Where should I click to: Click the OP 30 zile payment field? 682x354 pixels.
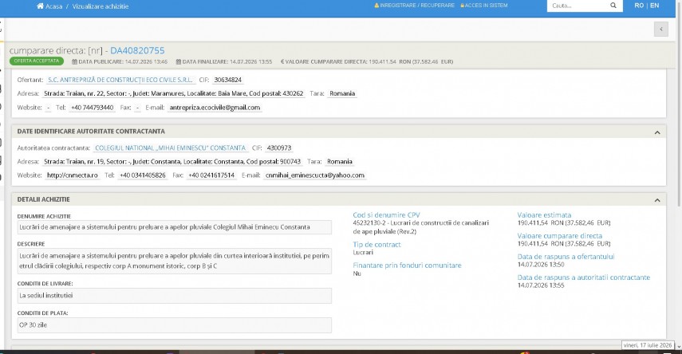pyautogui.click(x=175, y=325)
